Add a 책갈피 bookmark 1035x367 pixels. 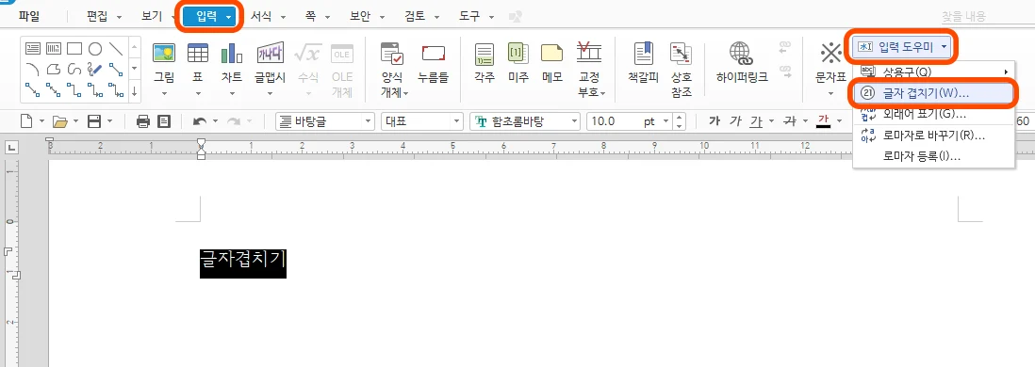[x=645, y=54]
